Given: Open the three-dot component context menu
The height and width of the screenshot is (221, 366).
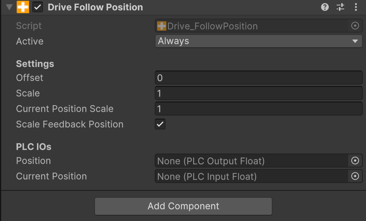Looking at the screenshot, I should 356,7.
